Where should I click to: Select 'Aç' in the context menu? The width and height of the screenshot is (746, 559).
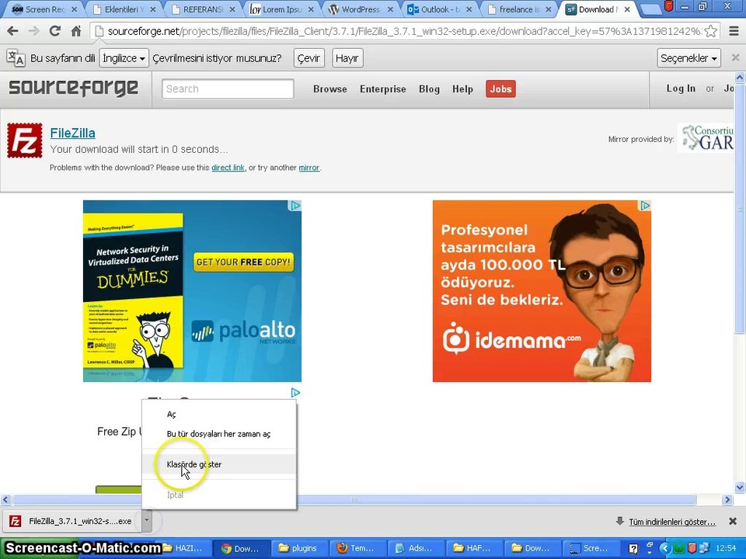tap(219, 415)
